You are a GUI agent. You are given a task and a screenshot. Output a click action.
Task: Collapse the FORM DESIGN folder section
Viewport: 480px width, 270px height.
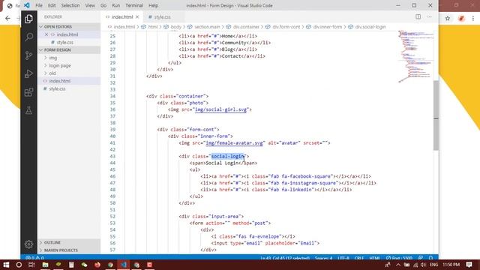[69, 50]
